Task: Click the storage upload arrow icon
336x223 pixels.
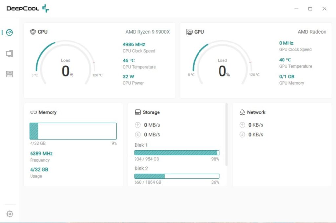Action: pyautogui.click(x=137, y=125)
